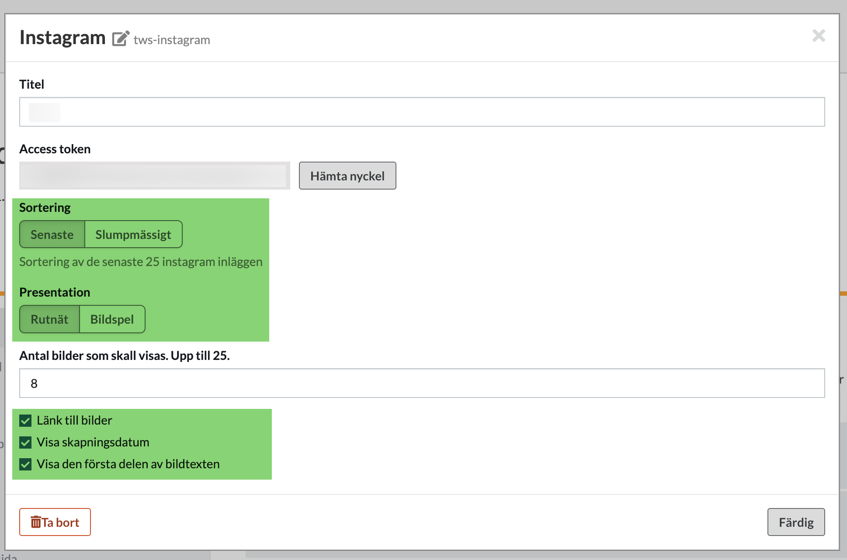Switch presentation to Bildspel

coord(112,319)
